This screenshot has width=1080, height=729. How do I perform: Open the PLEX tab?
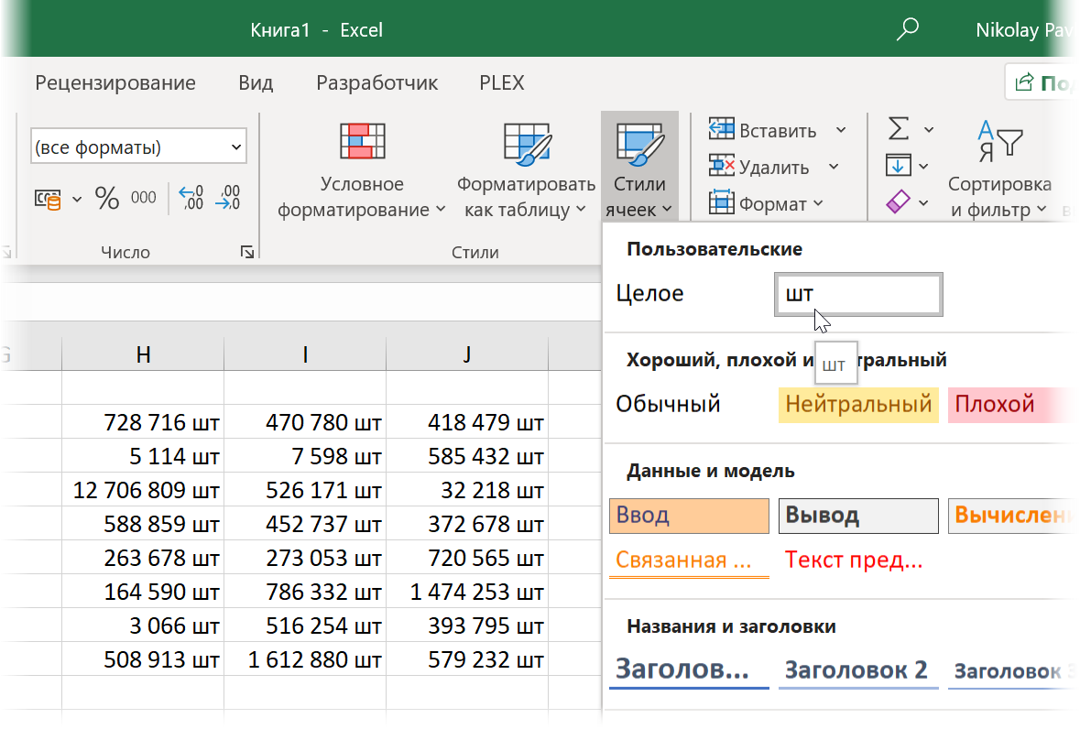(501, 82)
